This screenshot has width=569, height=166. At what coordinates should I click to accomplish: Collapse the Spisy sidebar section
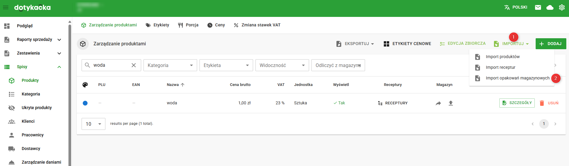point(59,67)
